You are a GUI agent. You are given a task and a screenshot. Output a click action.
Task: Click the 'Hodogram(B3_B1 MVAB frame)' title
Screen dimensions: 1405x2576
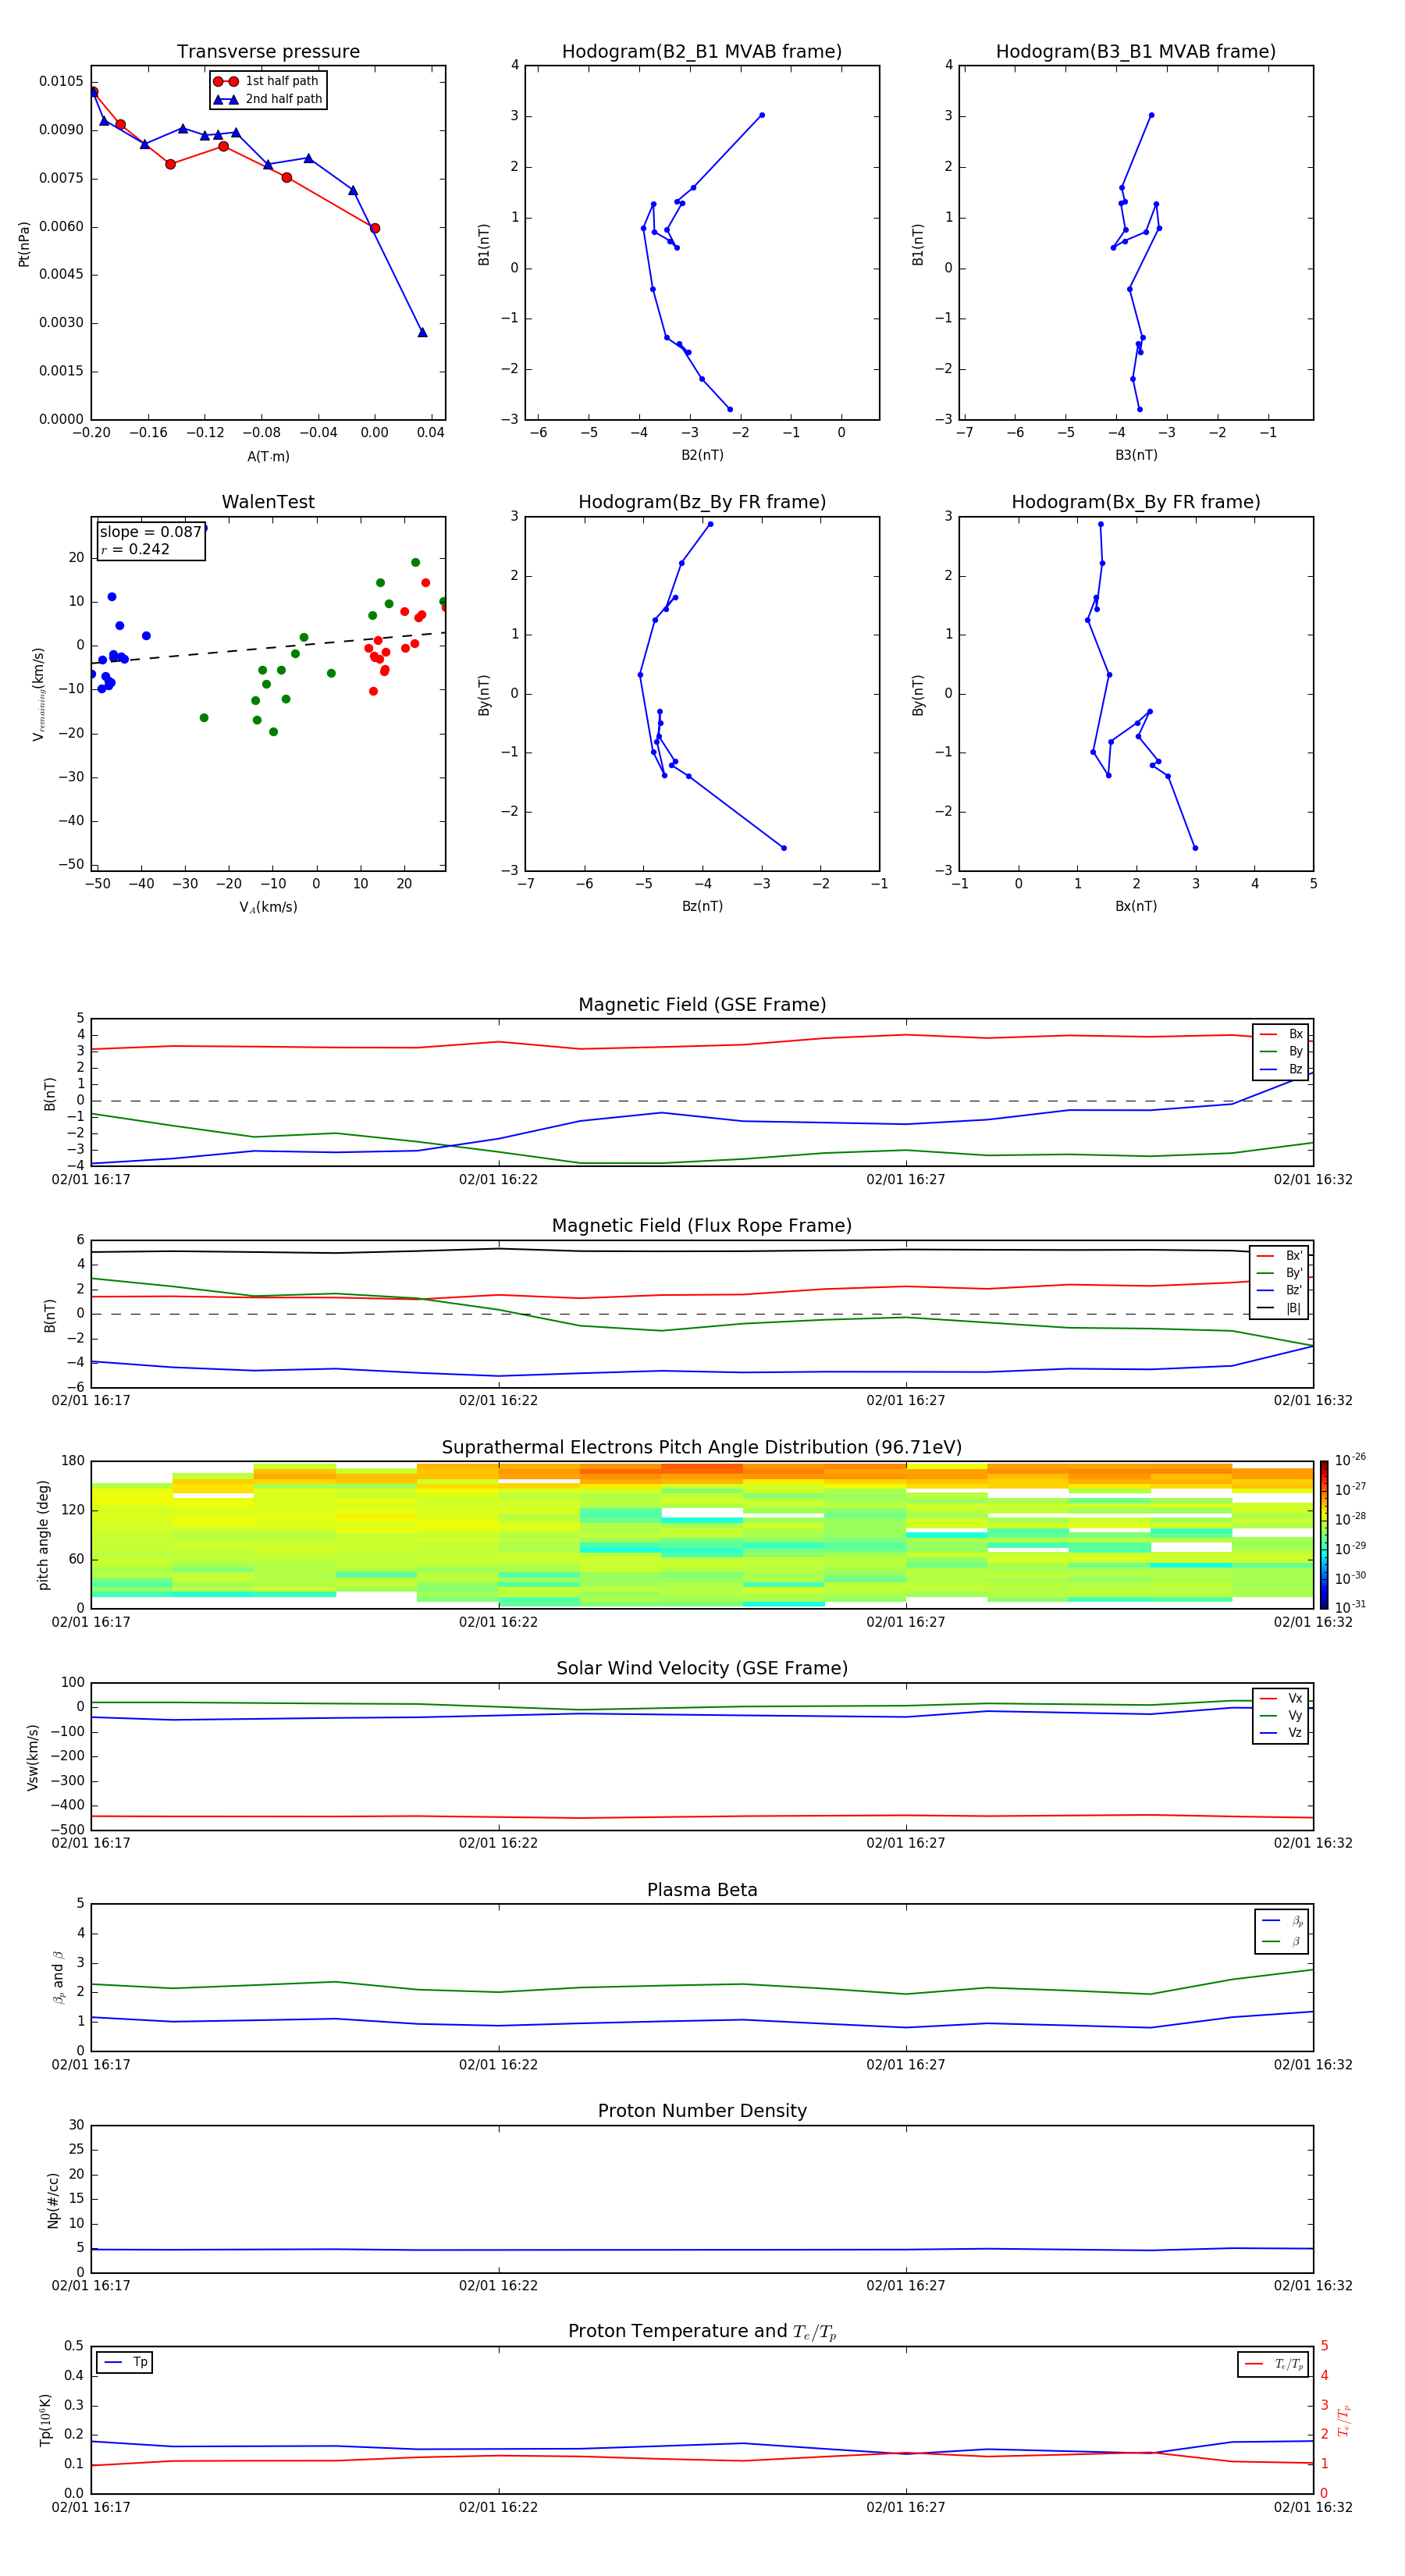click(x=1136, y=51)
